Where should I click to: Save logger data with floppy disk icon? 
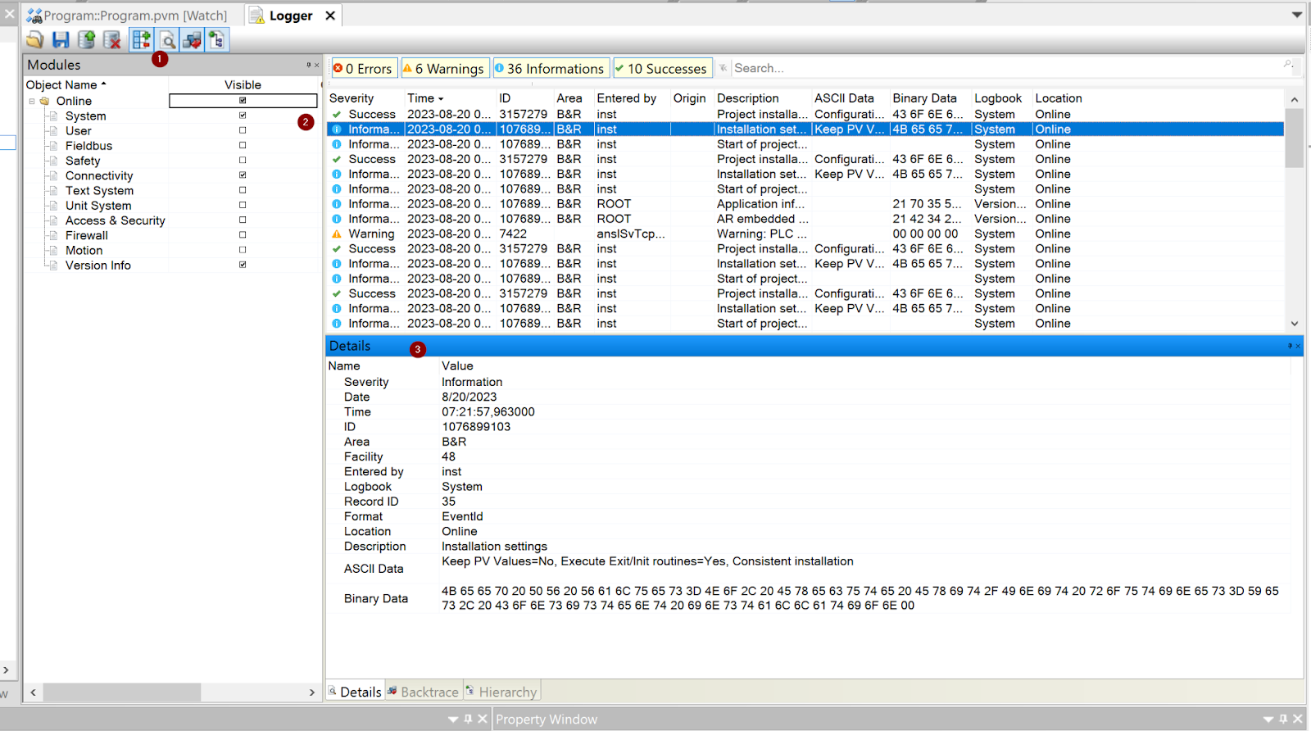(61, 39)
